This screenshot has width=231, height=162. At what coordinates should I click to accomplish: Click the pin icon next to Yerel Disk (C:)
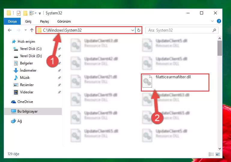click(59, 49)
